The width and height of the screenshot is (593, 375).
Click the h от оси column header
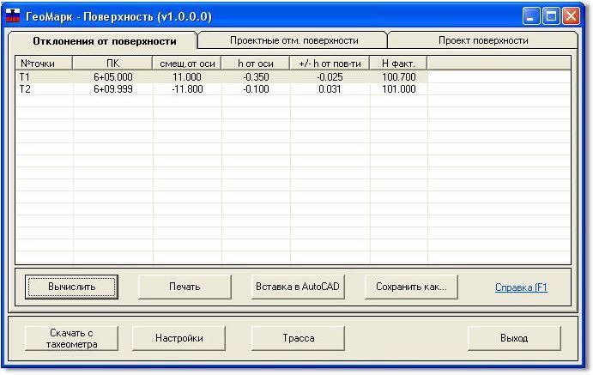click(x=255, y=64)
